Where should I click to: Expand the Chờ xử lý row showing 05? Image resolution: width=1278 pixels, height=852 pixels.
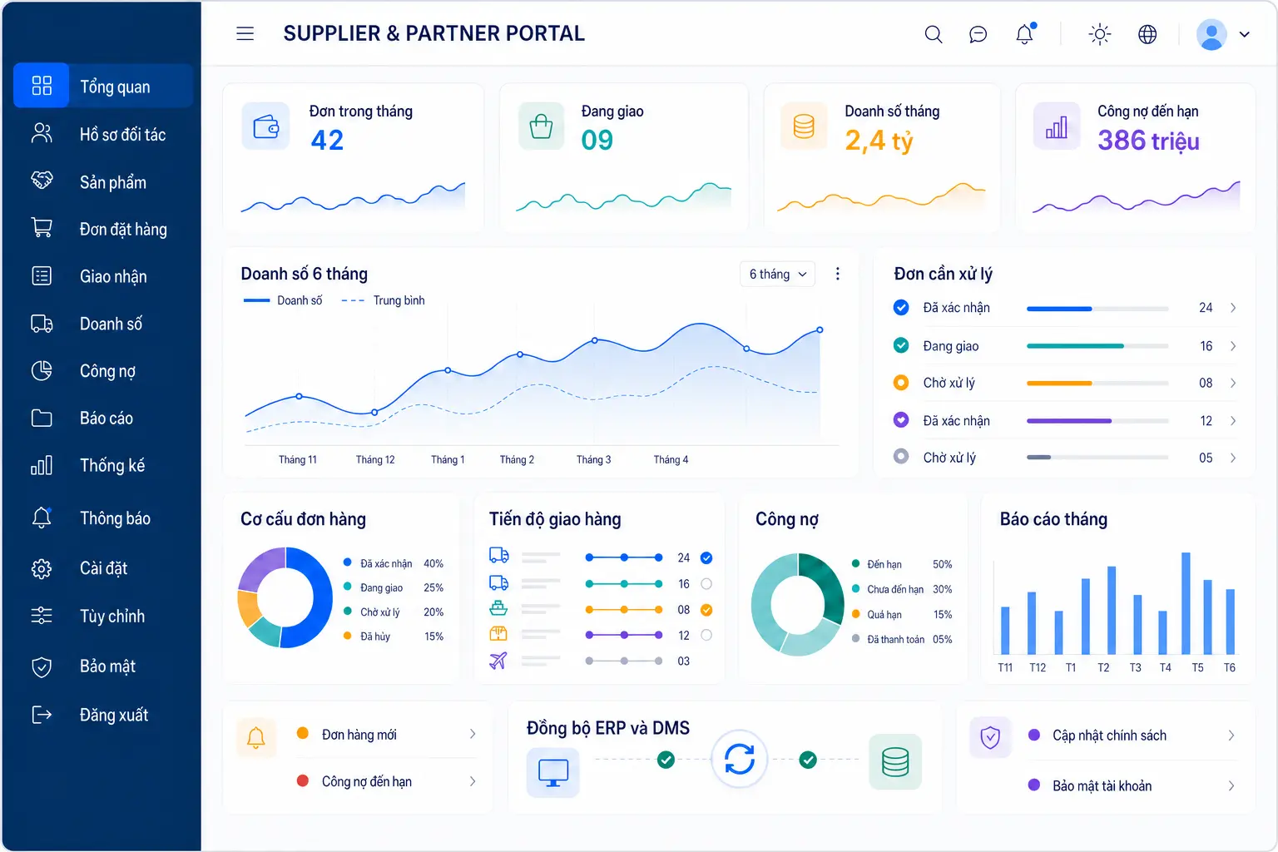[1233, 458]
